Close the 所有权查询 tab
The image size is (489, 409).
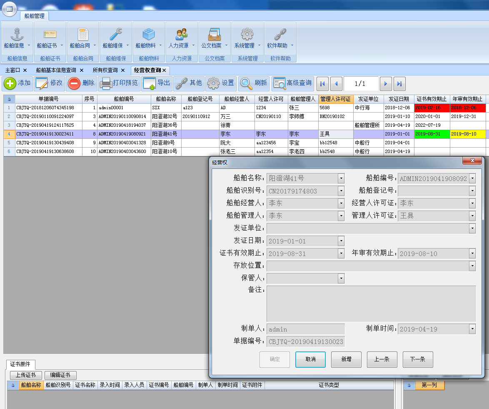pos(123,70)
